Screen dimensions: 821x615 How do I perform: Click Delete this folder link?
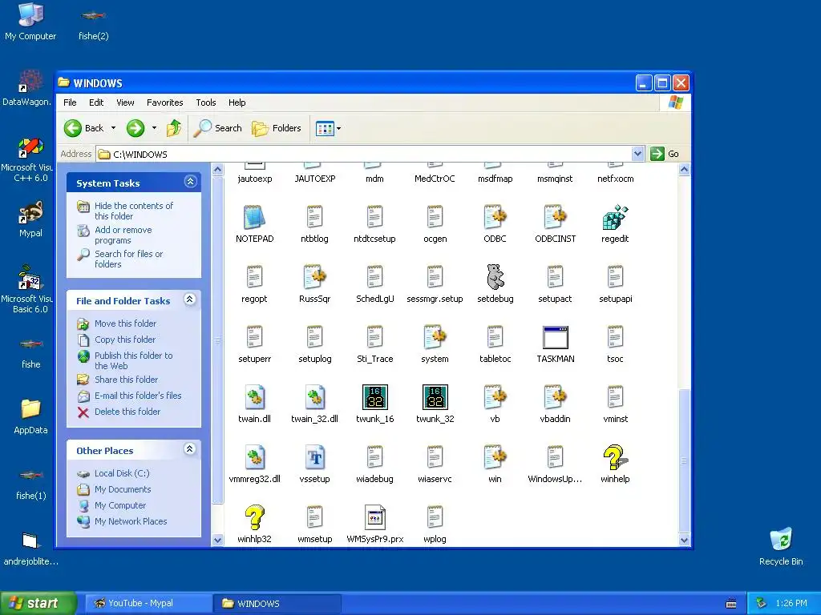pos(127,412)
